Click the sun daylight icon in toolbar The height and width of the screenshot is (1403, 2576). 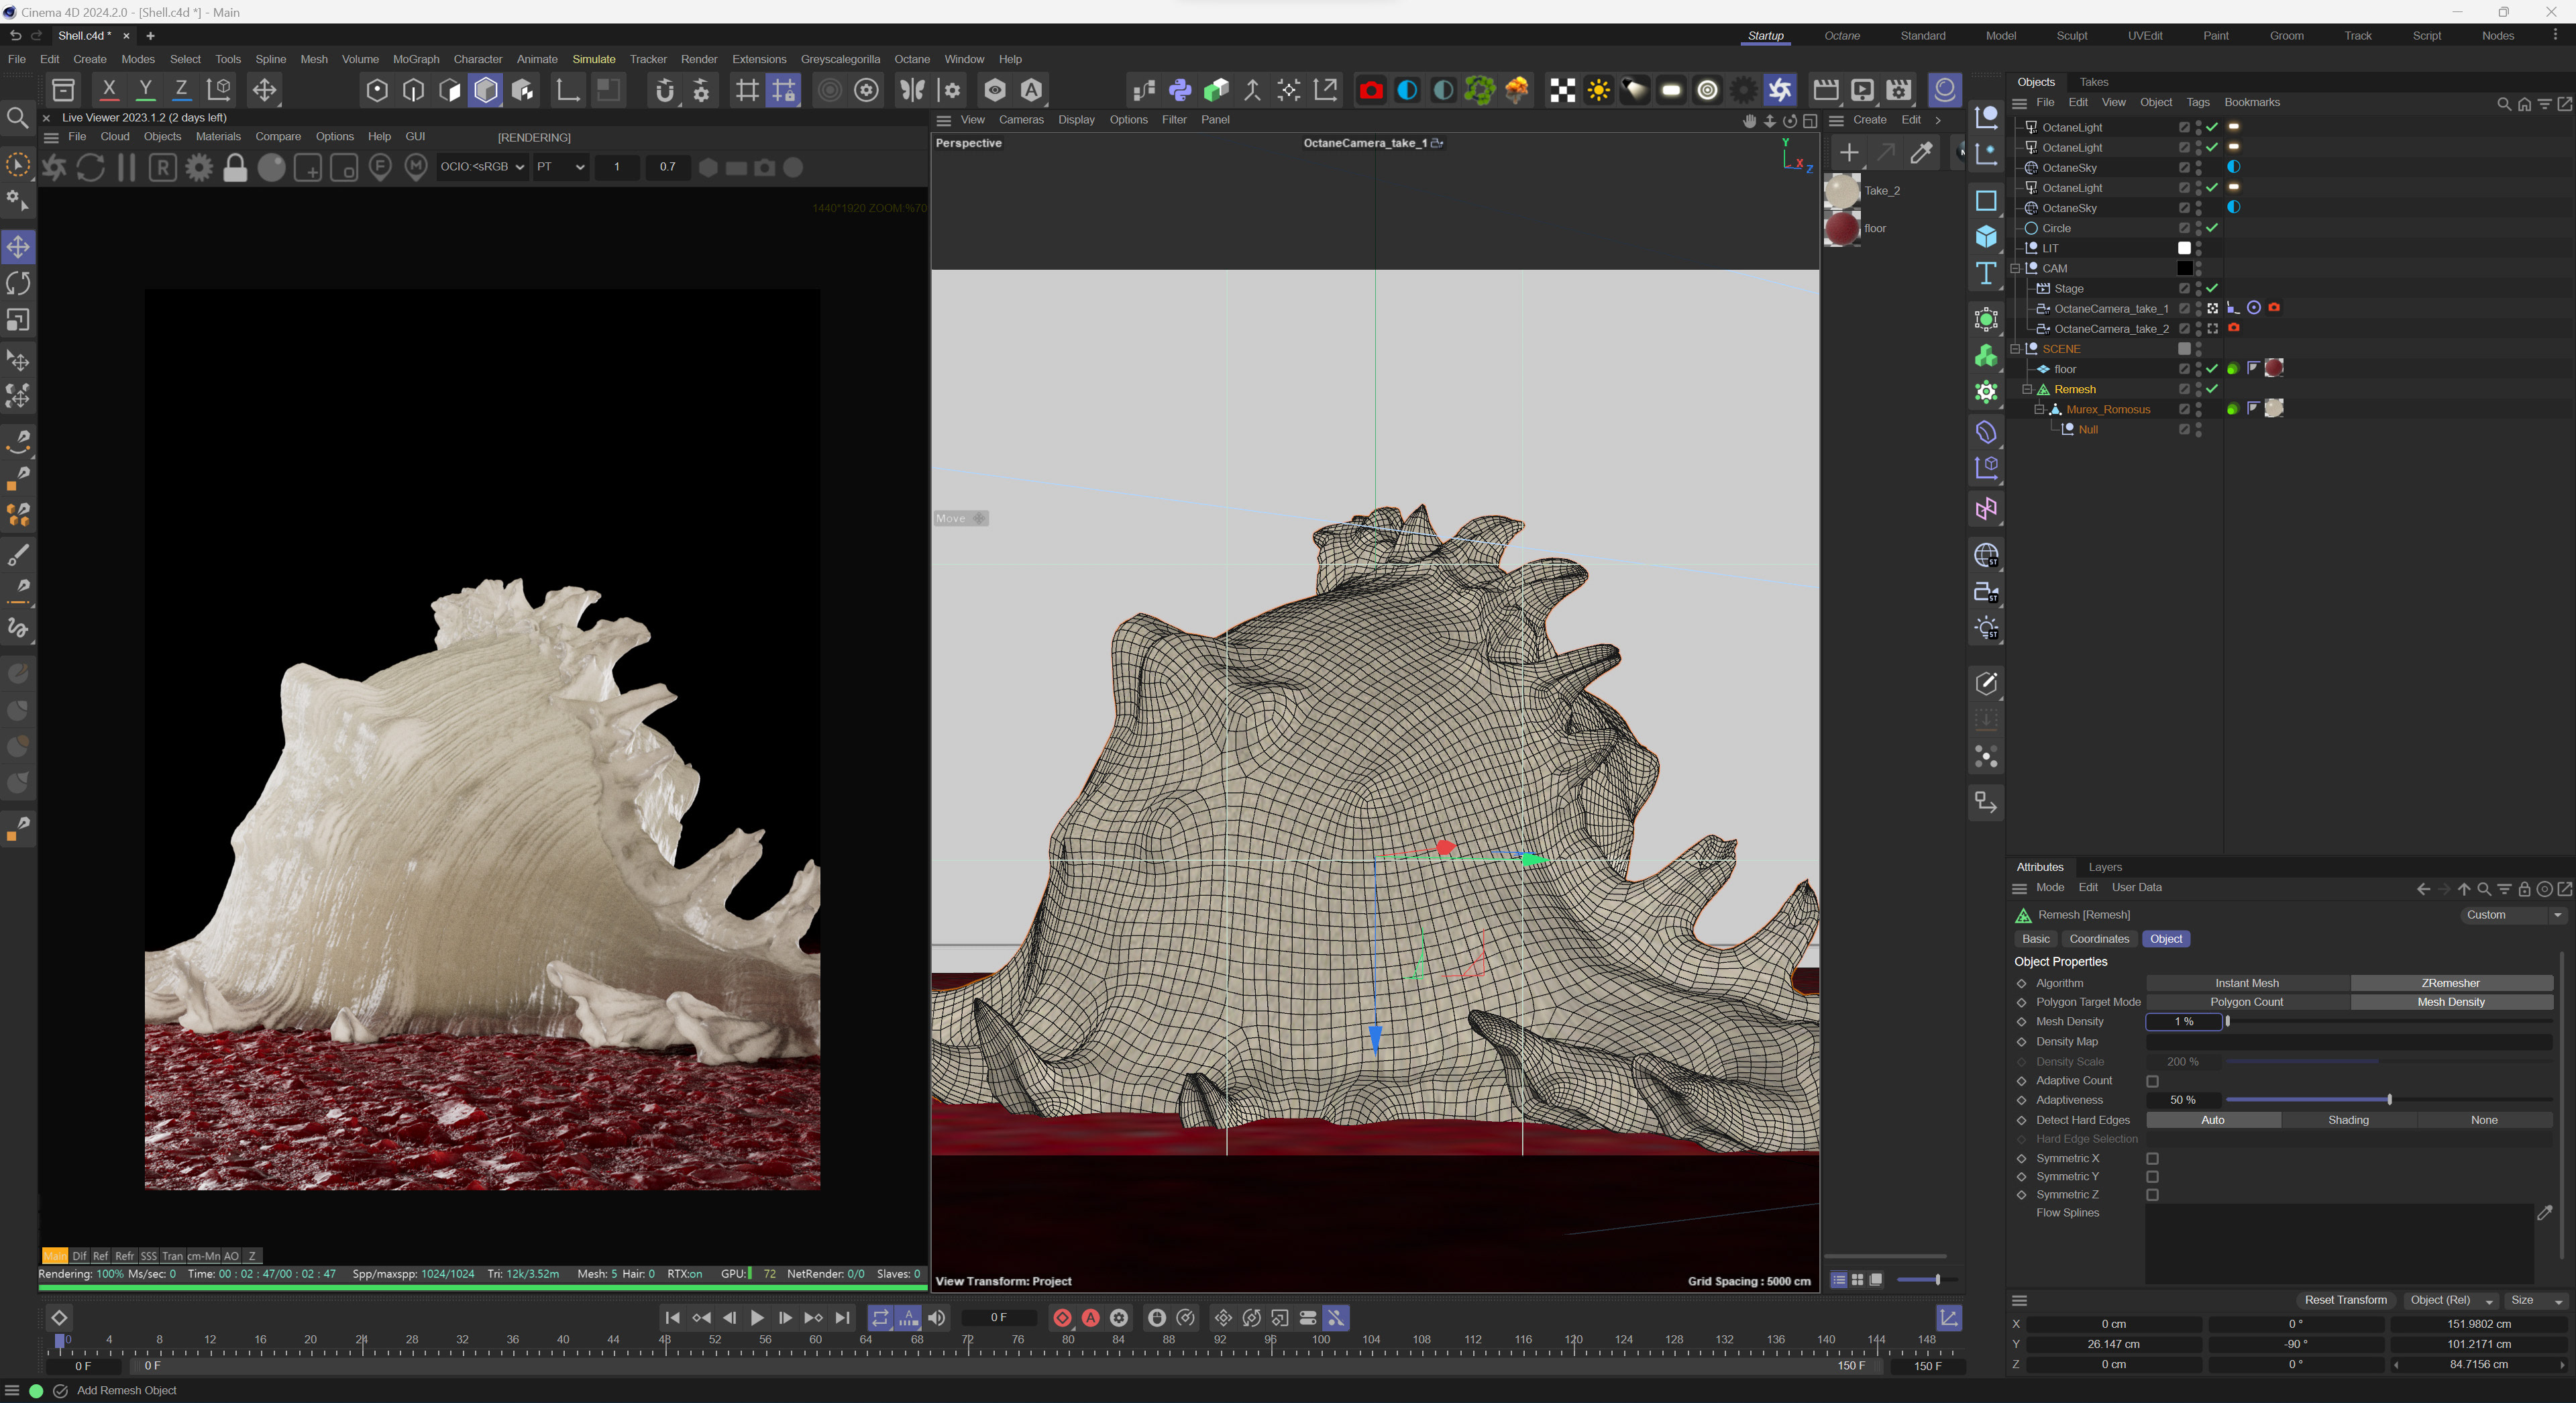(1598, 90)
